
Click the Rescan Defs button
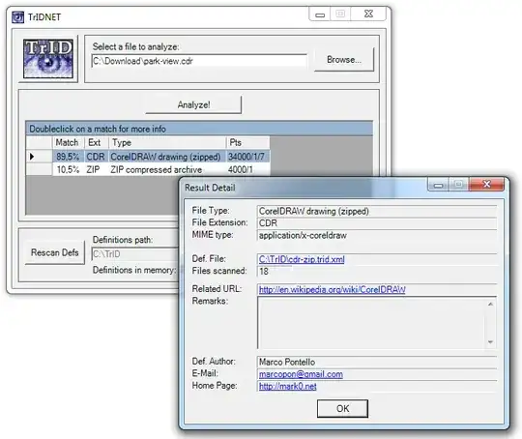(x=54, y=252)
